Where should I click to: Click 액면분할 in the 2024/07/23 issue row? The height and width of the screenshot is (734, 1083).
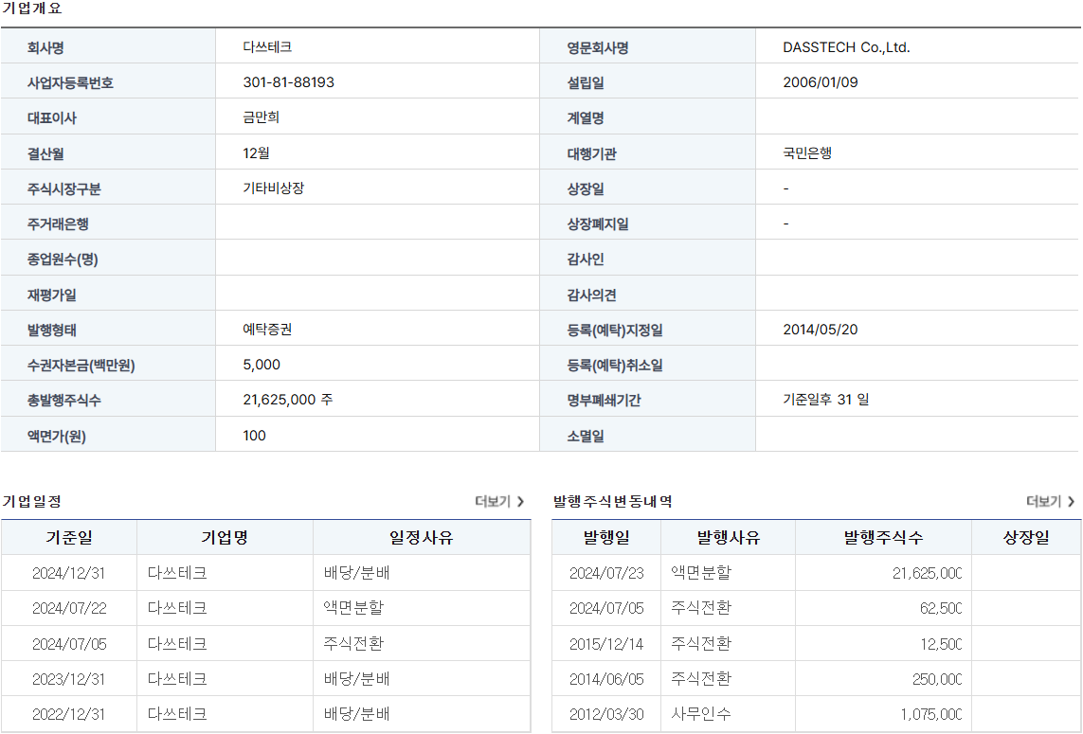pyautogui.click(x=701, y=572)
